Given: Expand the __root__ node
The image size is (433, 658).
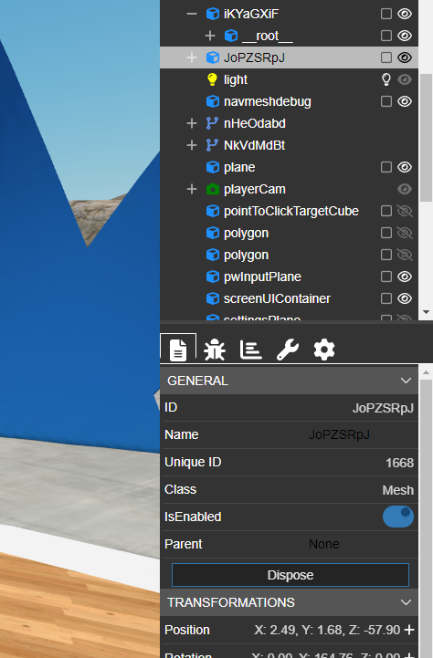Looking at the screenshot, I should tap(210, 36).
